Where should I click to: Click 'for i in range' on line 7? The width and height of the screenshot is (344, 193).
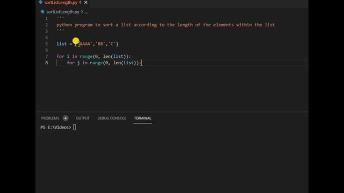coord(74,56)
